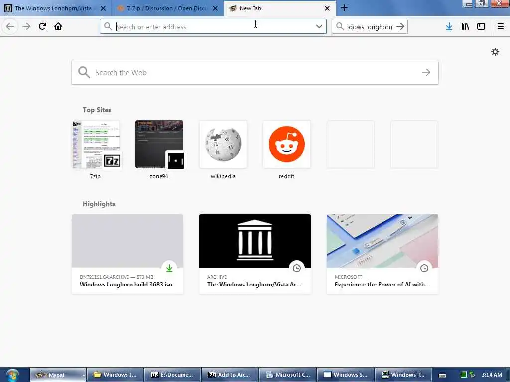Open the hamburger application menu

pyautogui.click(x=501, y=27)
